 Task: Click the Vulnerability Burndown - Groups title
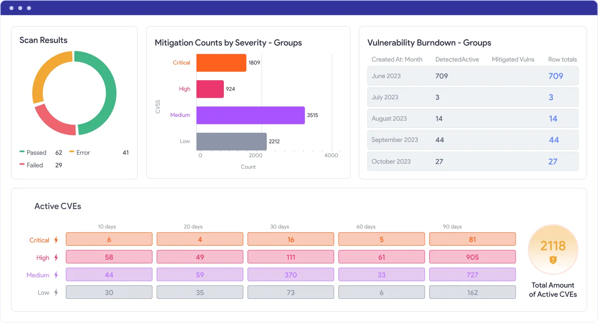(x=429, y=43)
